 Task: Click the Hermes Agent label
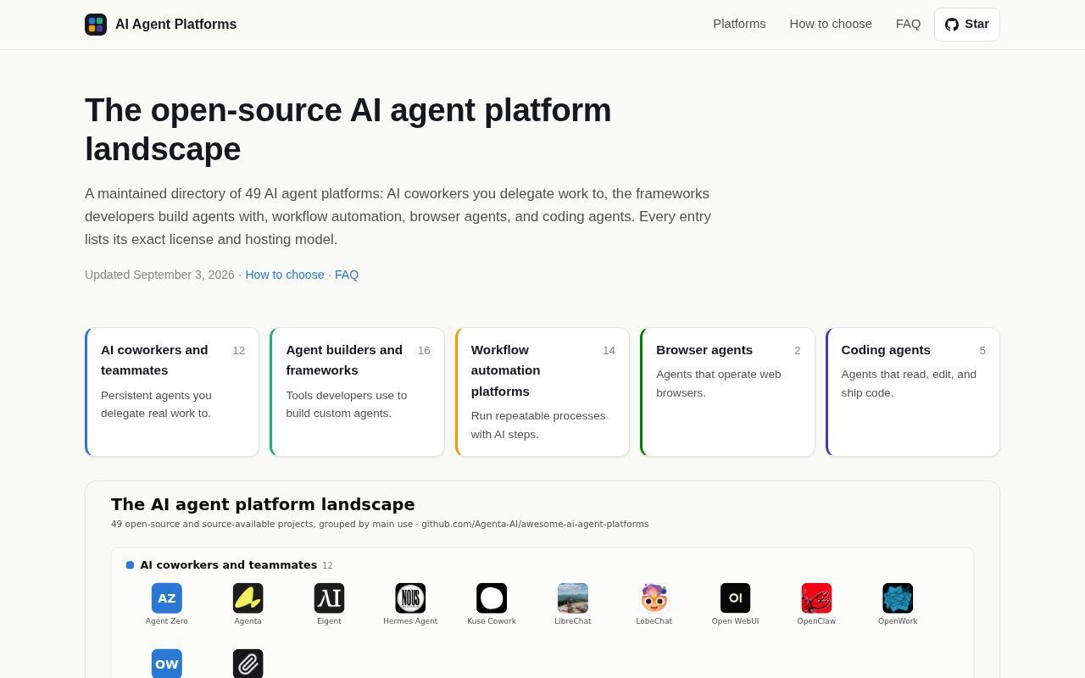(x=410, y=621)
